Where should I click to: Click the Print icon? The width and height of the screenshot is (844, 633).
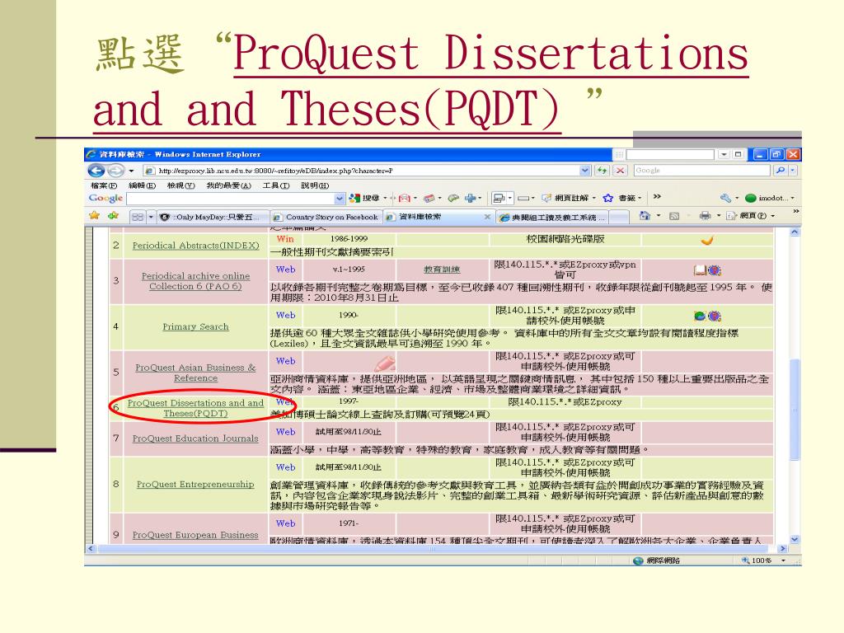(x=705, y=216)
